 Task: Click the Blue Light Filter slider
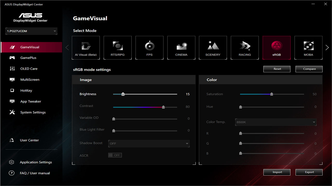[145, 131]
